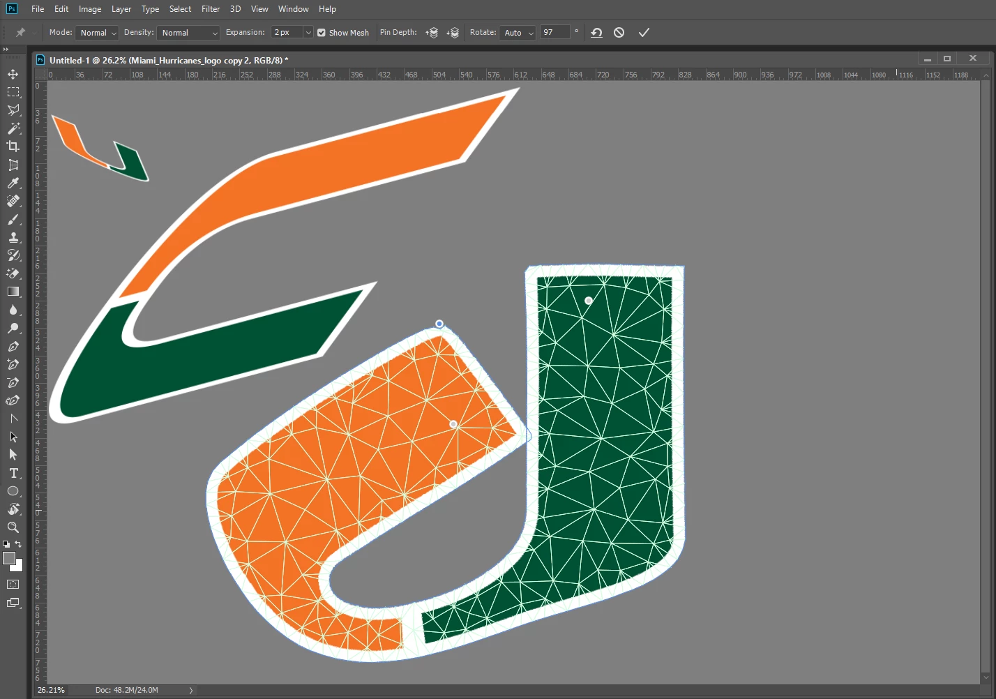Select the Magic Wand tool

click(x=13, y=128)
